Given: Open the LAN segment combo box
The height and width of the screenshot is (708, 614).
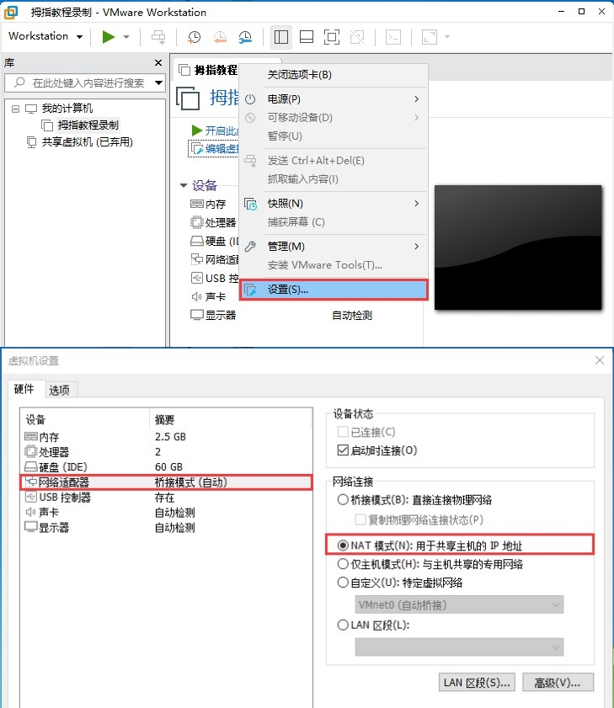Looking at the screenshot, I should [x=459, y=647].
